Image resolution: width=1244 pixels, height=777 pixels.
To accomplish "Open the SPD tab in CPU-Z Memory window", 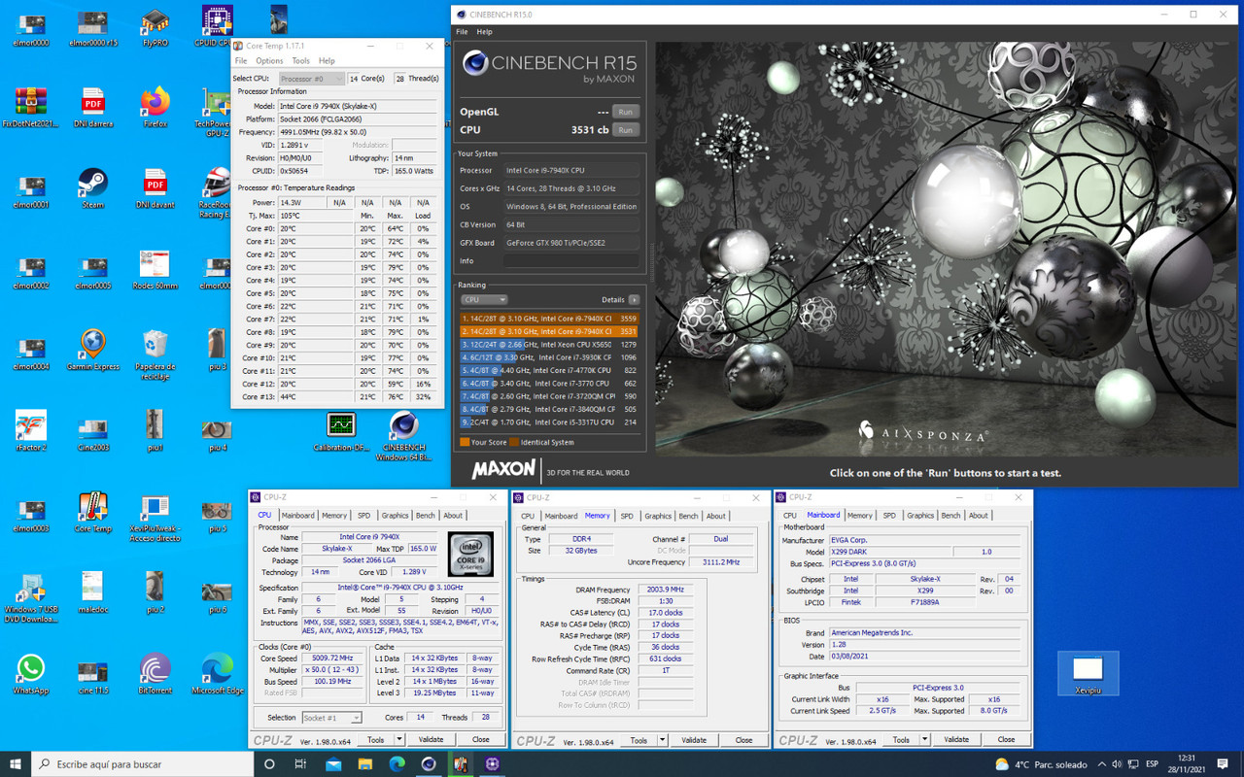I will pos(627,516).
